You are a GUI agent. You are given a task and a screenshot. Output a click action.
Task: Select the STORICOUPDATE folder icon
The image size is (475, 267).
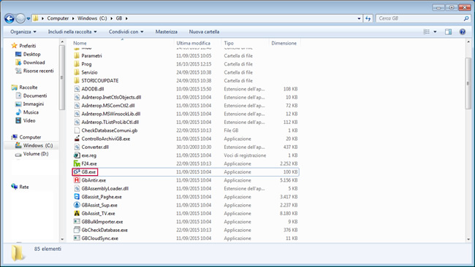point(77,81)
